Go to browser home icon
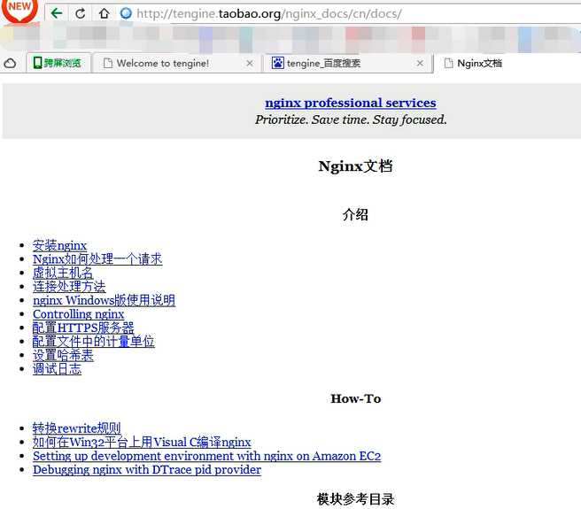 (x=105, y=13)
